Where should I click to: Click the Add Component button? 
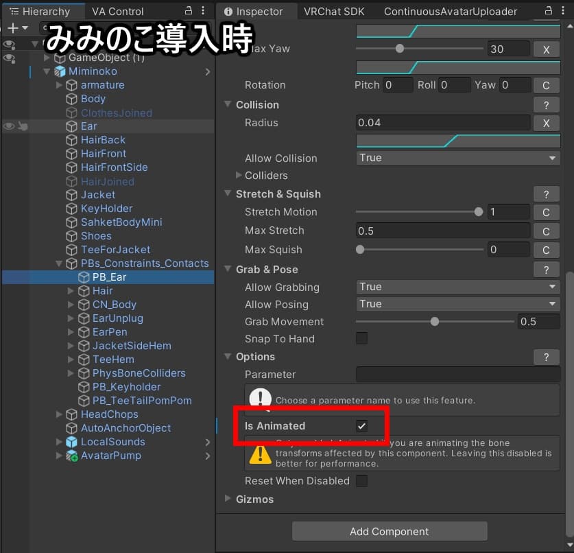coord(389,530)
